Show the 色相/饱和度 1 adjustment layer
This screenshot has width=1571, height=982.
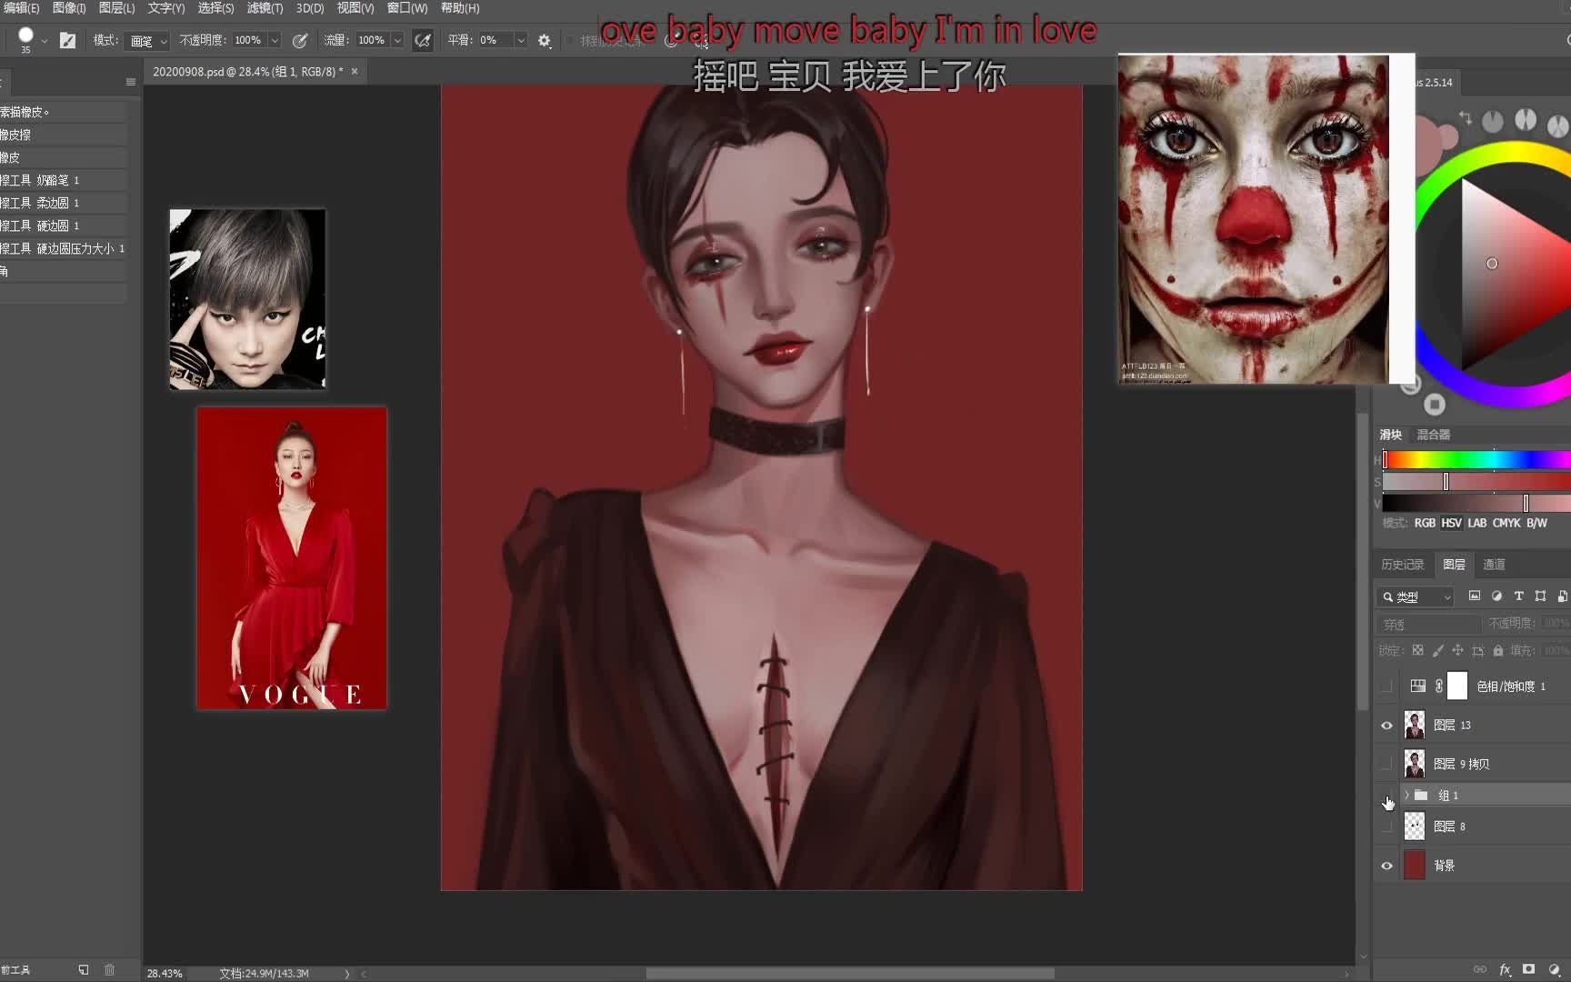pyautogui.click(x=1386, y=686)
